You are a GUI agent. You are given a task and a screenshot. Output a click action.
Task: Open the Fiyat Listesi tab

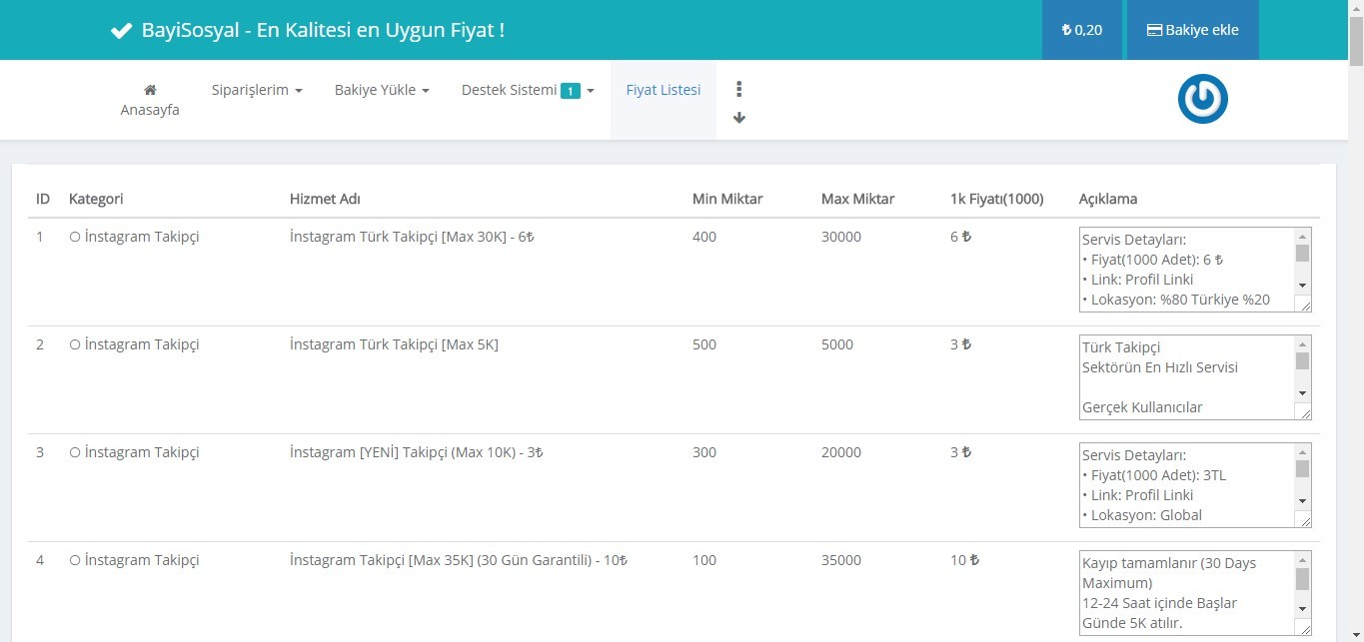tap(664, 90)
